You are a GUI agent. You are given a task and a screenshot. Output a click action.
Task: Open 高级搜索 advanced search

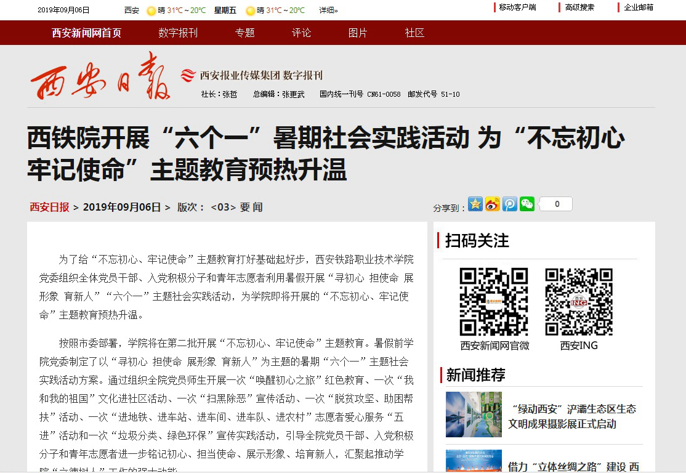pos(579,7)
